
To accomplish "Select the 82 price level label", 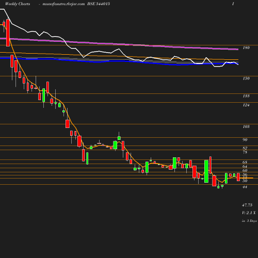I will [x=245, y=148].
